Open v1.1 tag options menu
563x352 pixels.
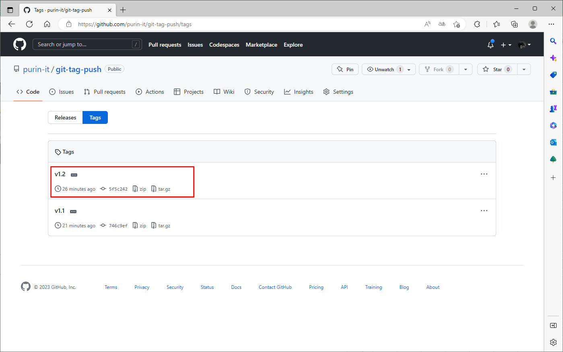coord(484,211)
